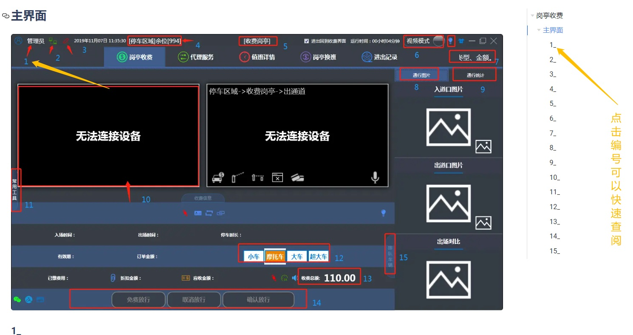Select bank card payment icon
Image resolution: width=633 pixels, height=335 pixels.
point(40,299)
